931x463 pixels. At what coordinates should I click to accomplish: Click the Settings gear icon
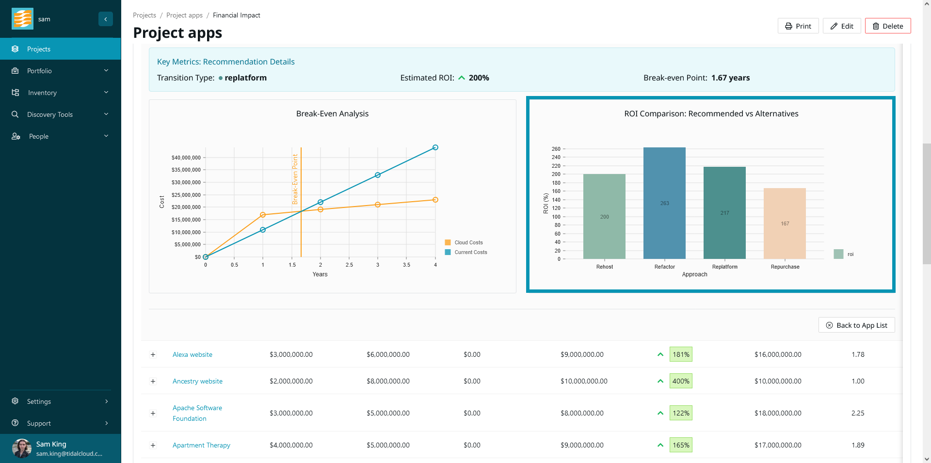[x=15, y=401]
